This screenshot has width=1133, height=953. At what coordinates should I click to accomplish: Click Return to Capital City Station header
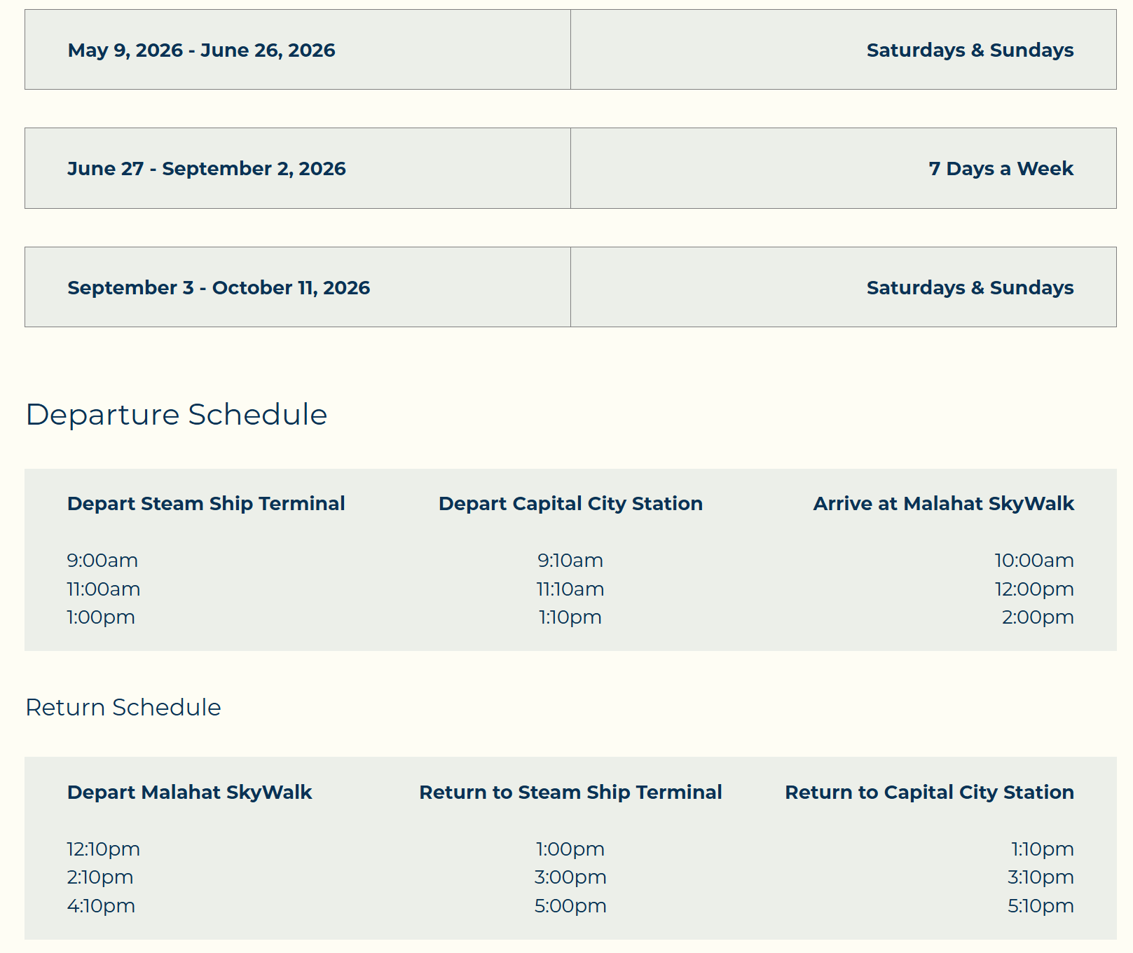[929, 793]
